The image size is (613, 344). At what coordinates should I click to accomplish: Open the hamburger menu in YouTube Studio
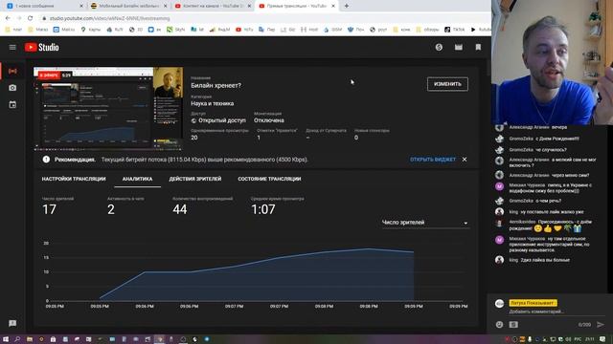coord(12,47)
